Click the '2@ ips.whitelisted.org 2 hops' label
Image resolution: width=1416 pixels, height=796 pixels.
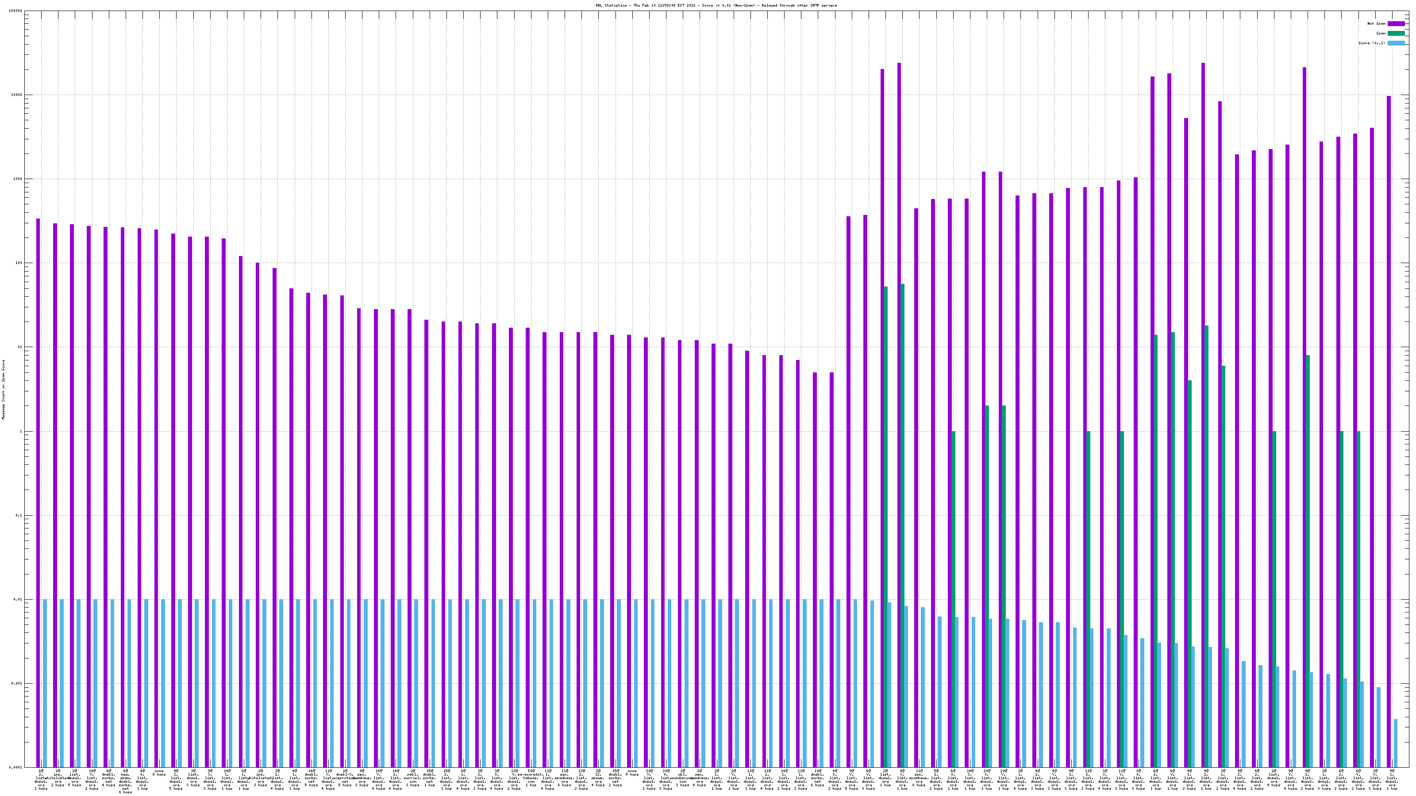click(x=58, y=778)
